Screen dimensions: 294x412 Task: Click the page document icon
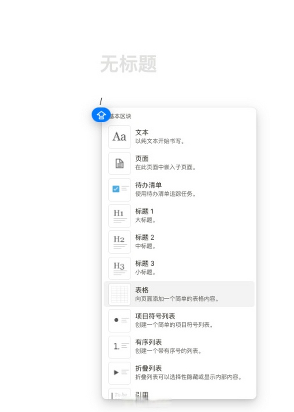[x=119, y=163]
